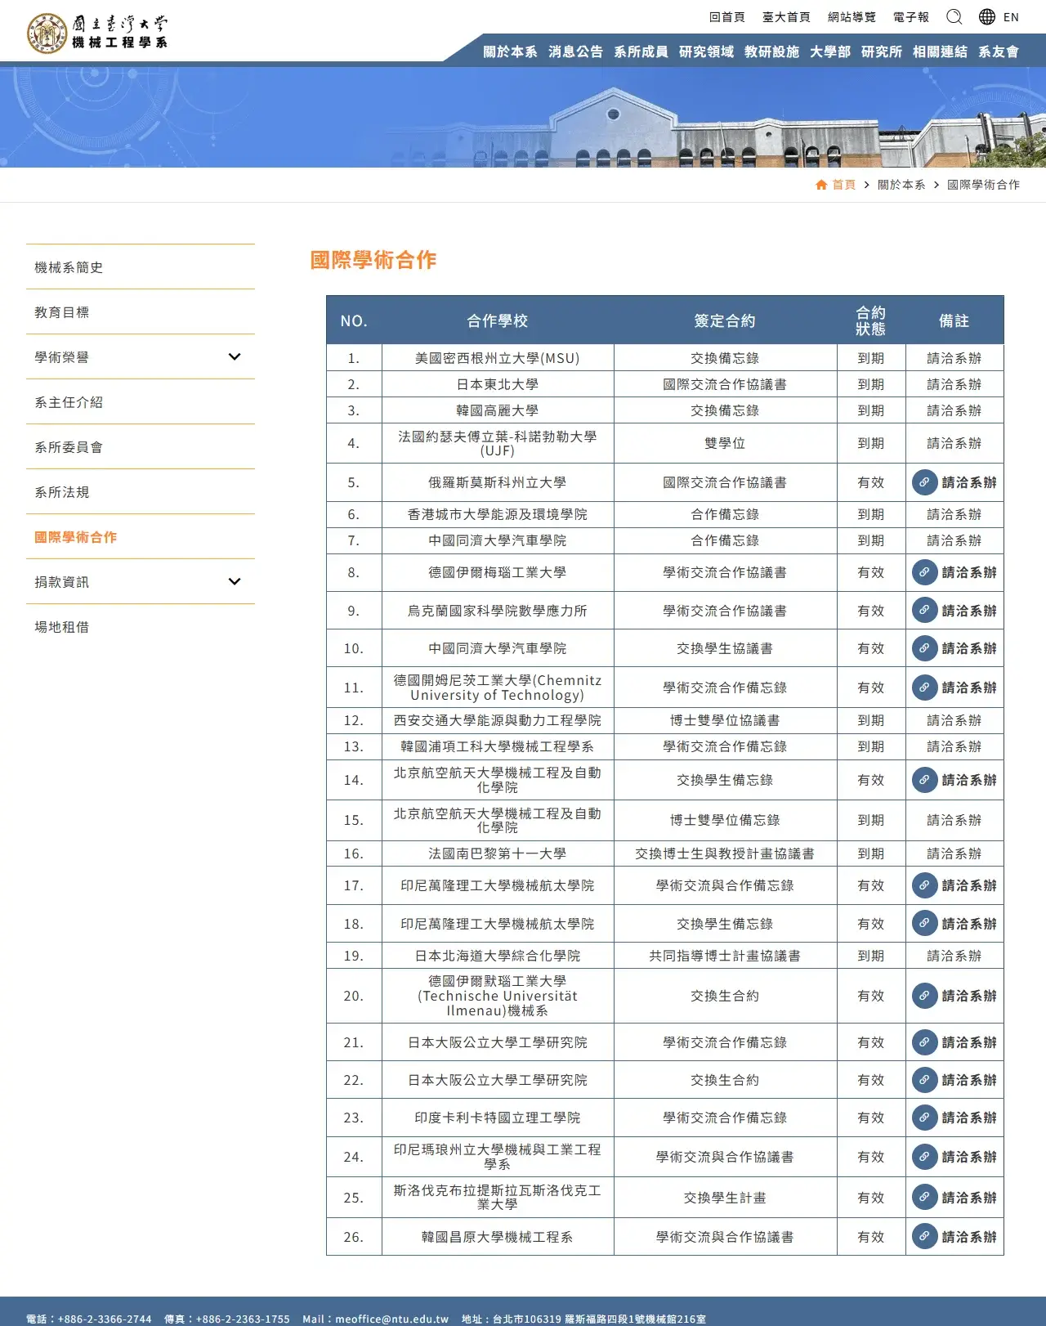The height and width of the screenshot is (1326, 1046).
Task: Expand 學術榮譽 sidebar chevron
Action: tap(235, 356)
